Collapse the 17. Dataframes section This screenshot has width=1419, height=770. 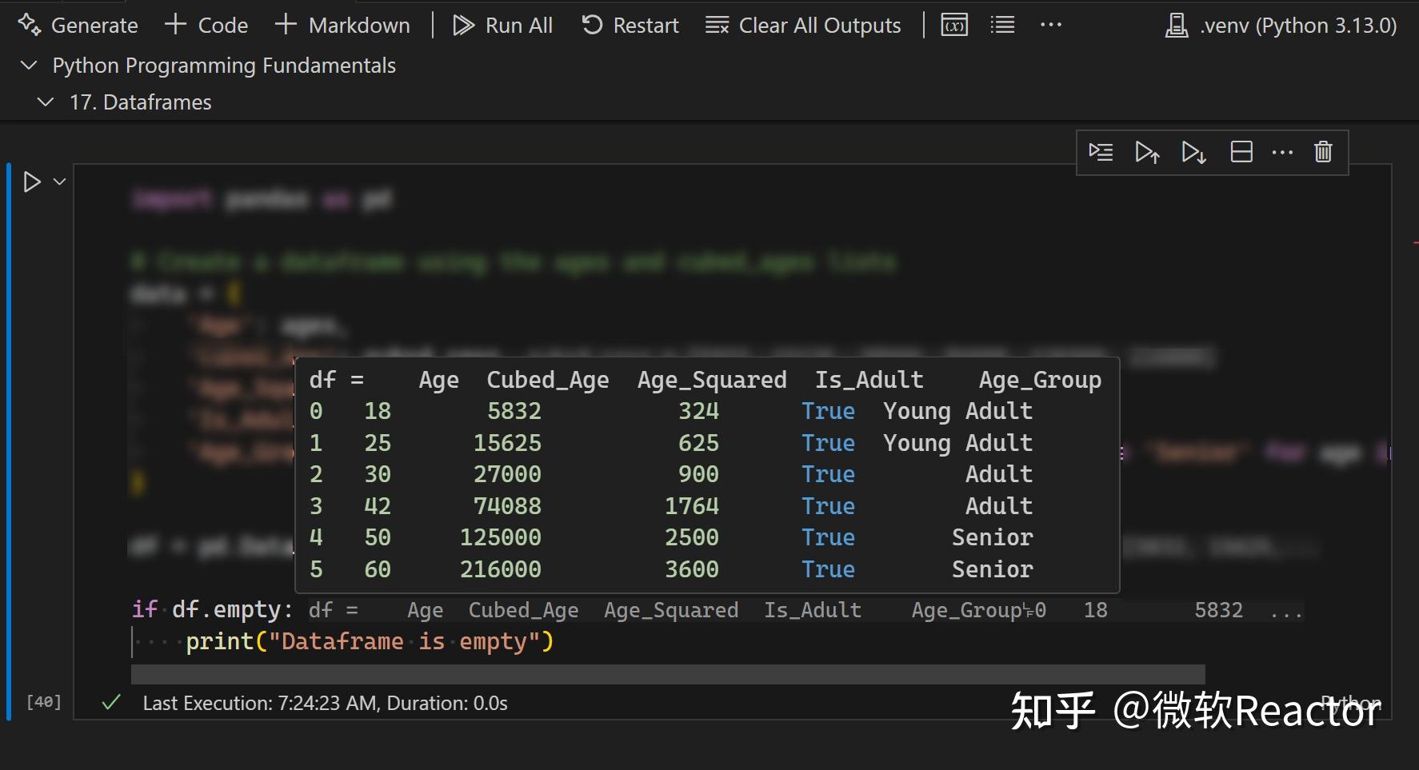(x=45, y=102)
